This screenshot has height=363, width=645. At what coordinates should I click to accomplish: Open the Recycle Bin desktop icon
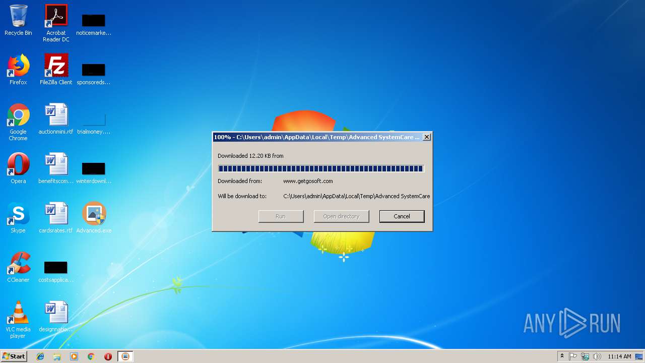18,20
